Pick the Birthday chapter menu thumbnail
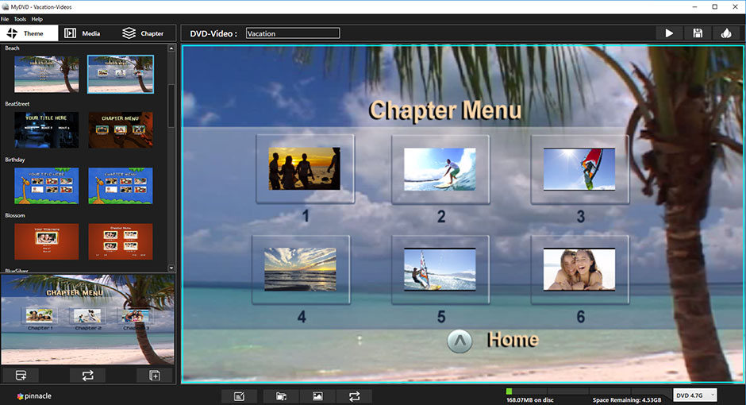This screenshot has height=405, width=746. [x=121, y=186]
